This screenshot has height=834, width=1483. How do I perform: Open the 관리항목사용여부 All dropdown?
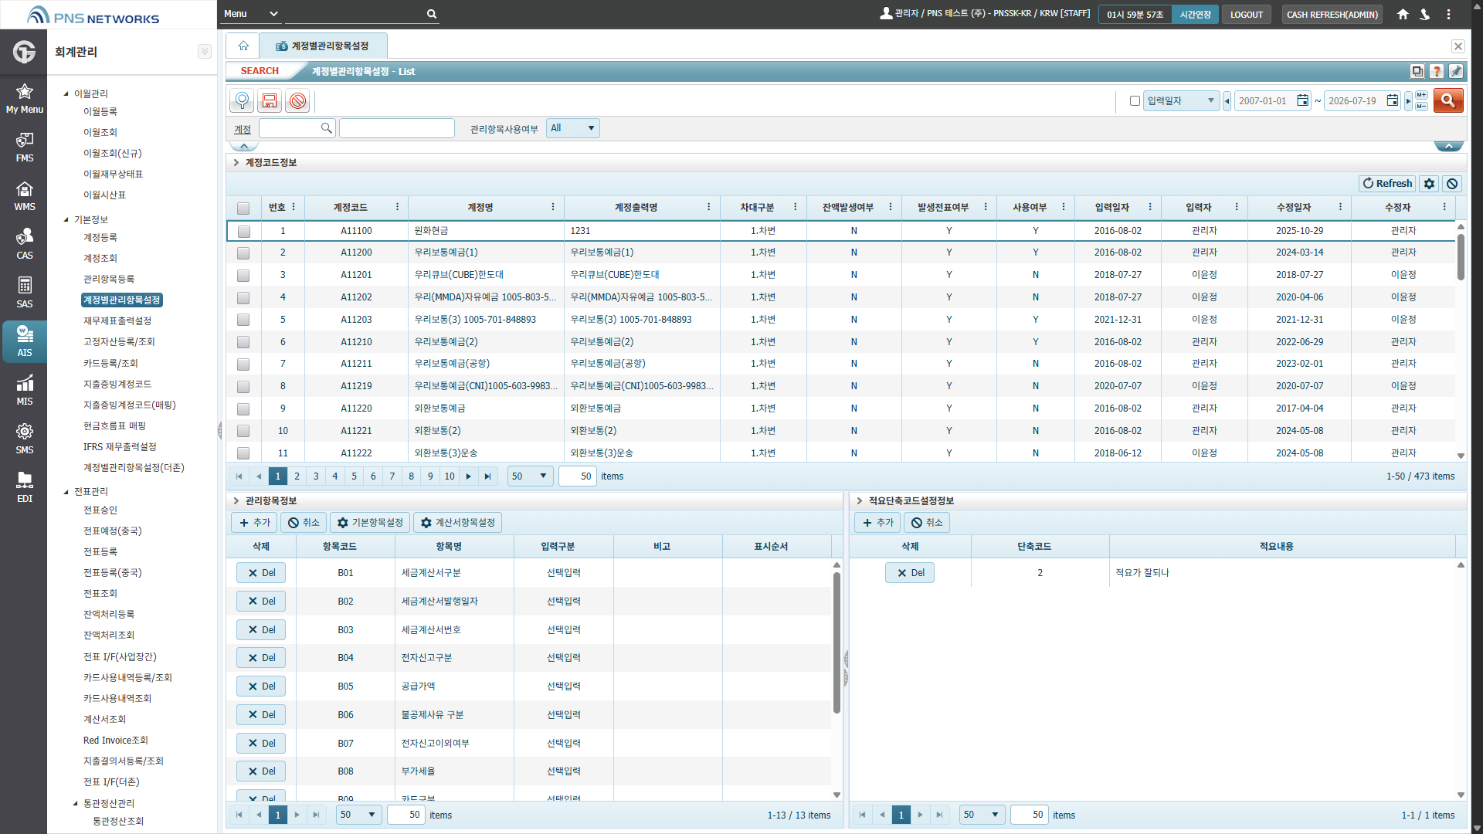pos(572,128)
